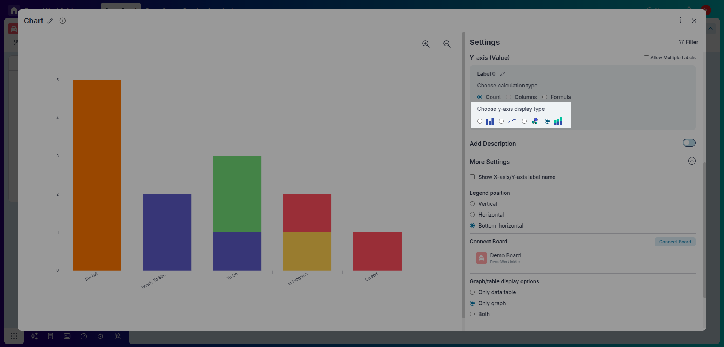
Task: Choose the bubble chart display type
Action: click(x=524, y=121)
